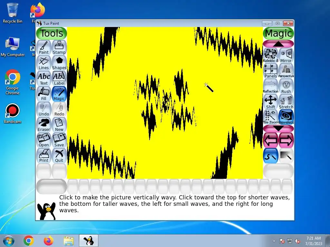Click the Tux penguin mascot
Screen dimensions: 330x247
coord(46,211)
